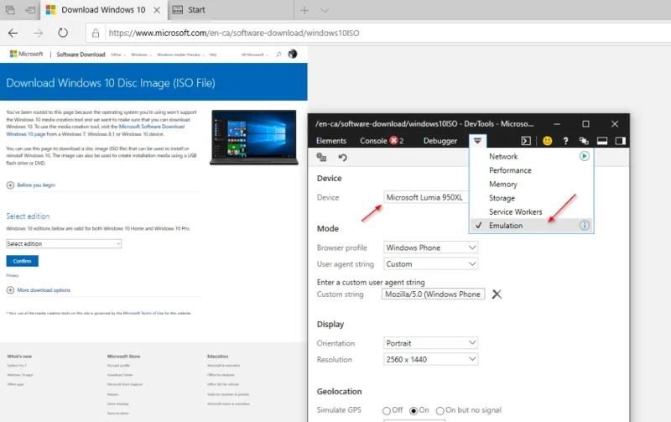Image resolution: width=671 pixels, height=422 pixels.
Task: Click the info icon beside Emulation
Action: point(584,225)
